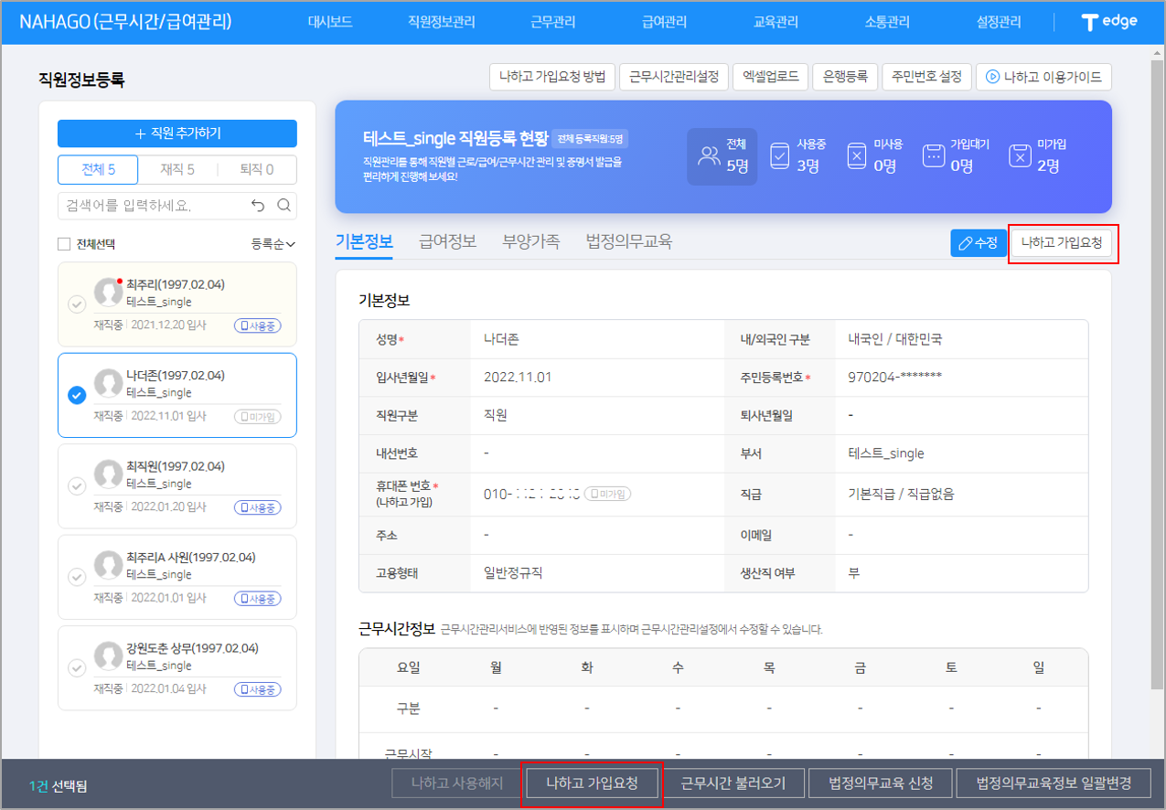The height and width of the screenshot is (810, 1166).
Task: Switch to the 급여정보 tab
Action: (447, 242)
